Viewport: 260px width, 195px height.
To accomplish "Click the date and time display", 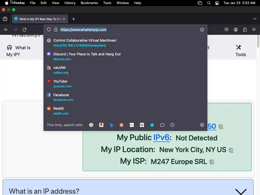I will click(239, 3).
